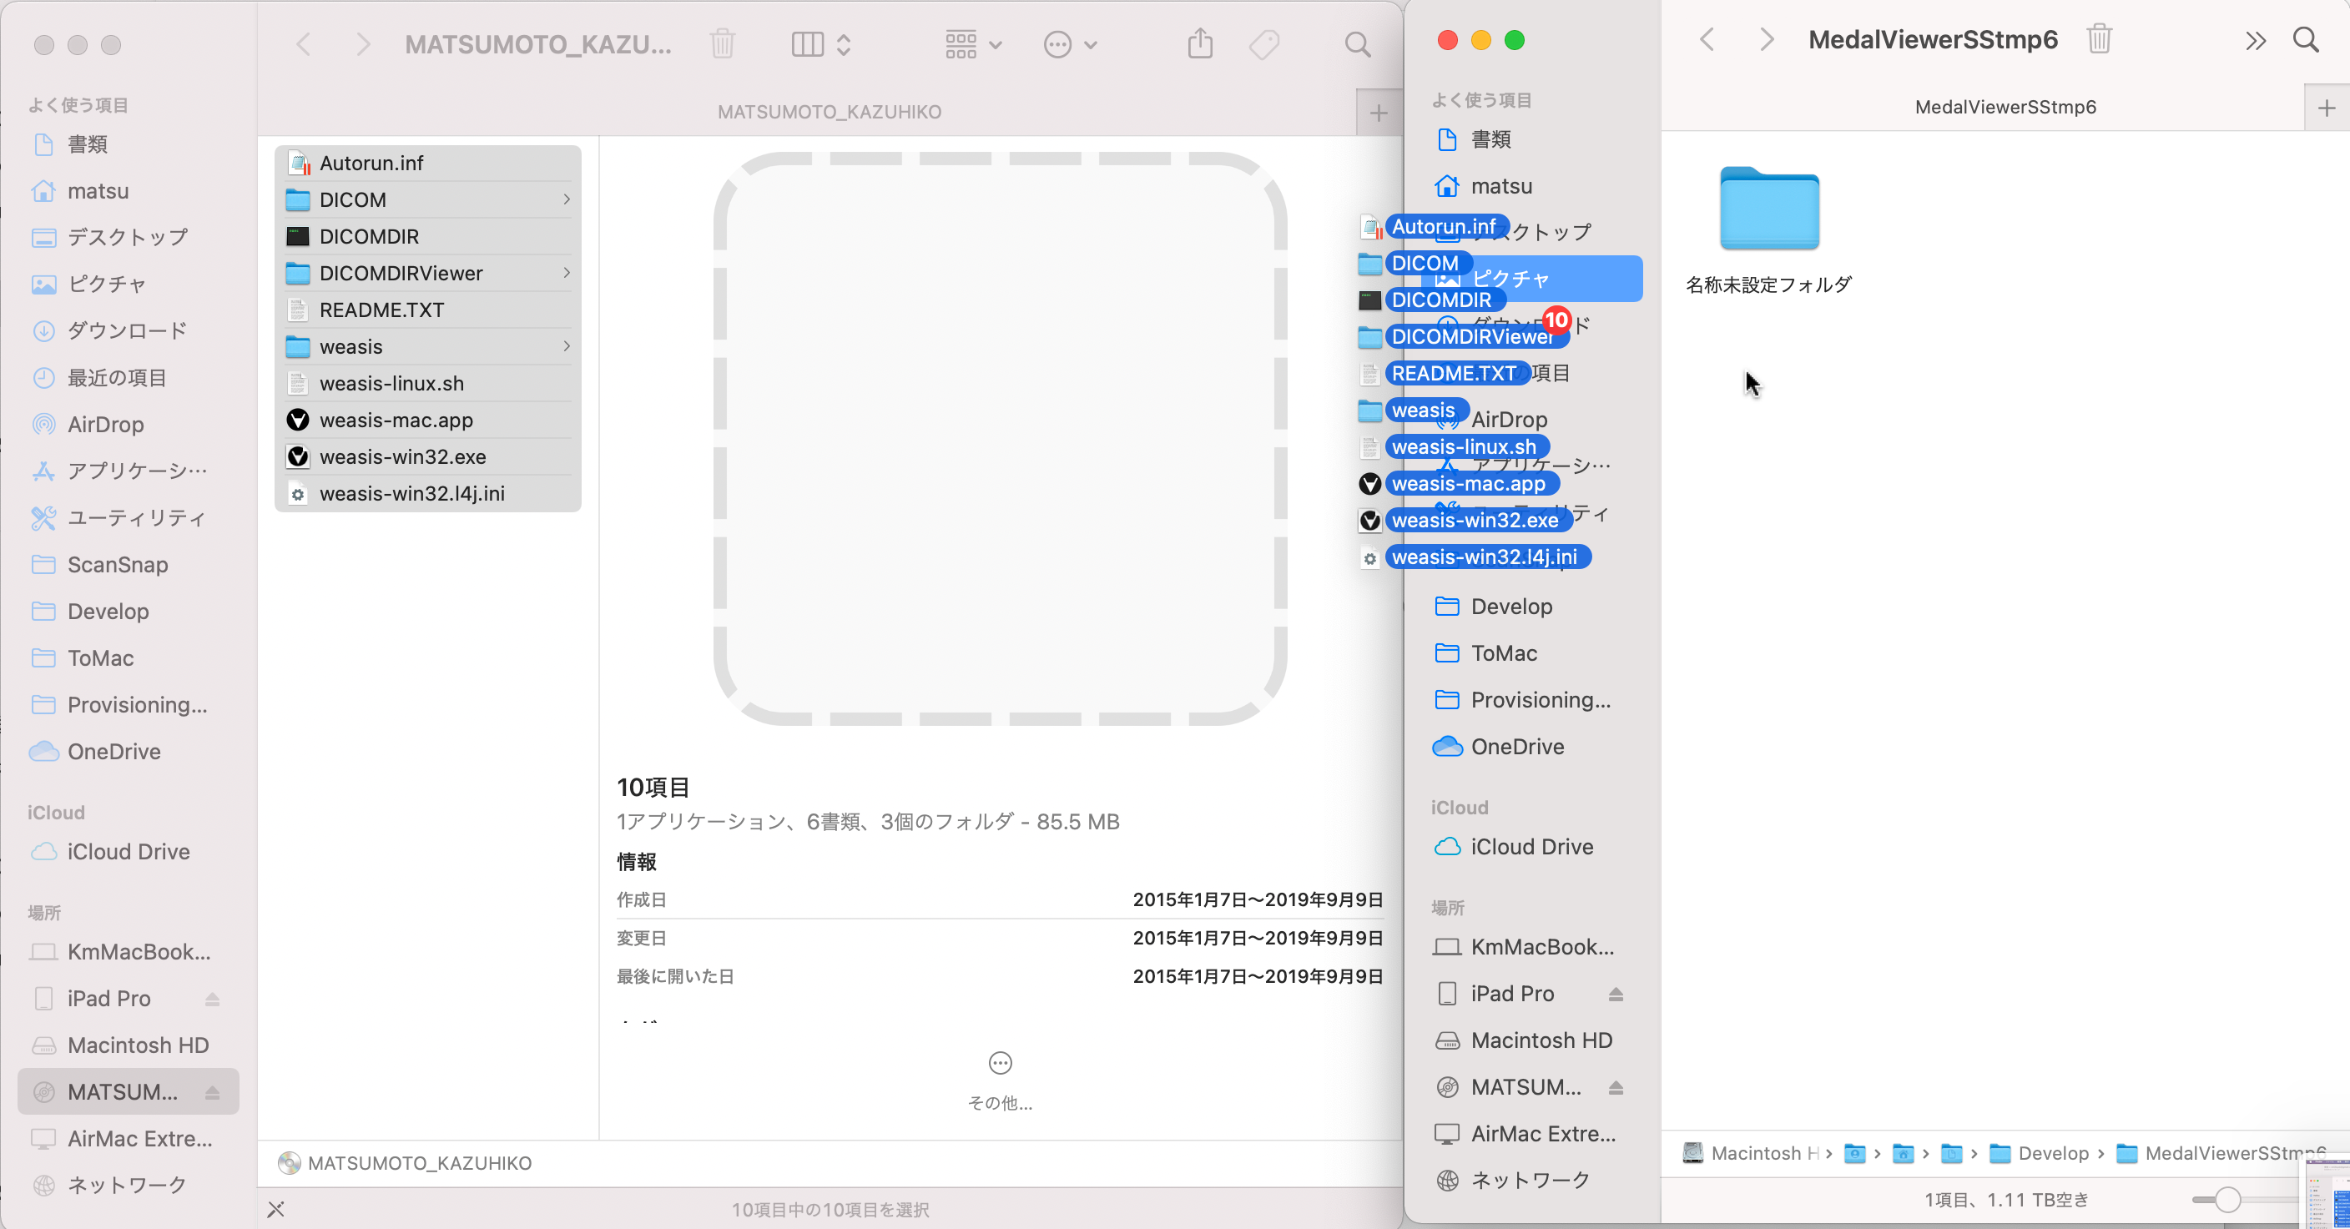Open the group-by dropdown in left window toolbar
The height and width of the screenshot is (1229, 2350).
tap(972, 43)
